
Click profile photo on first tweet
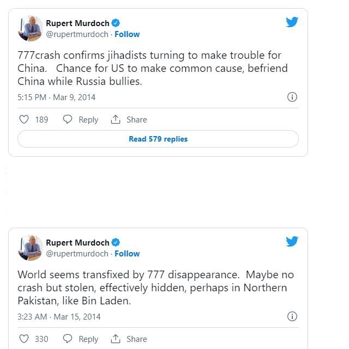30,28
